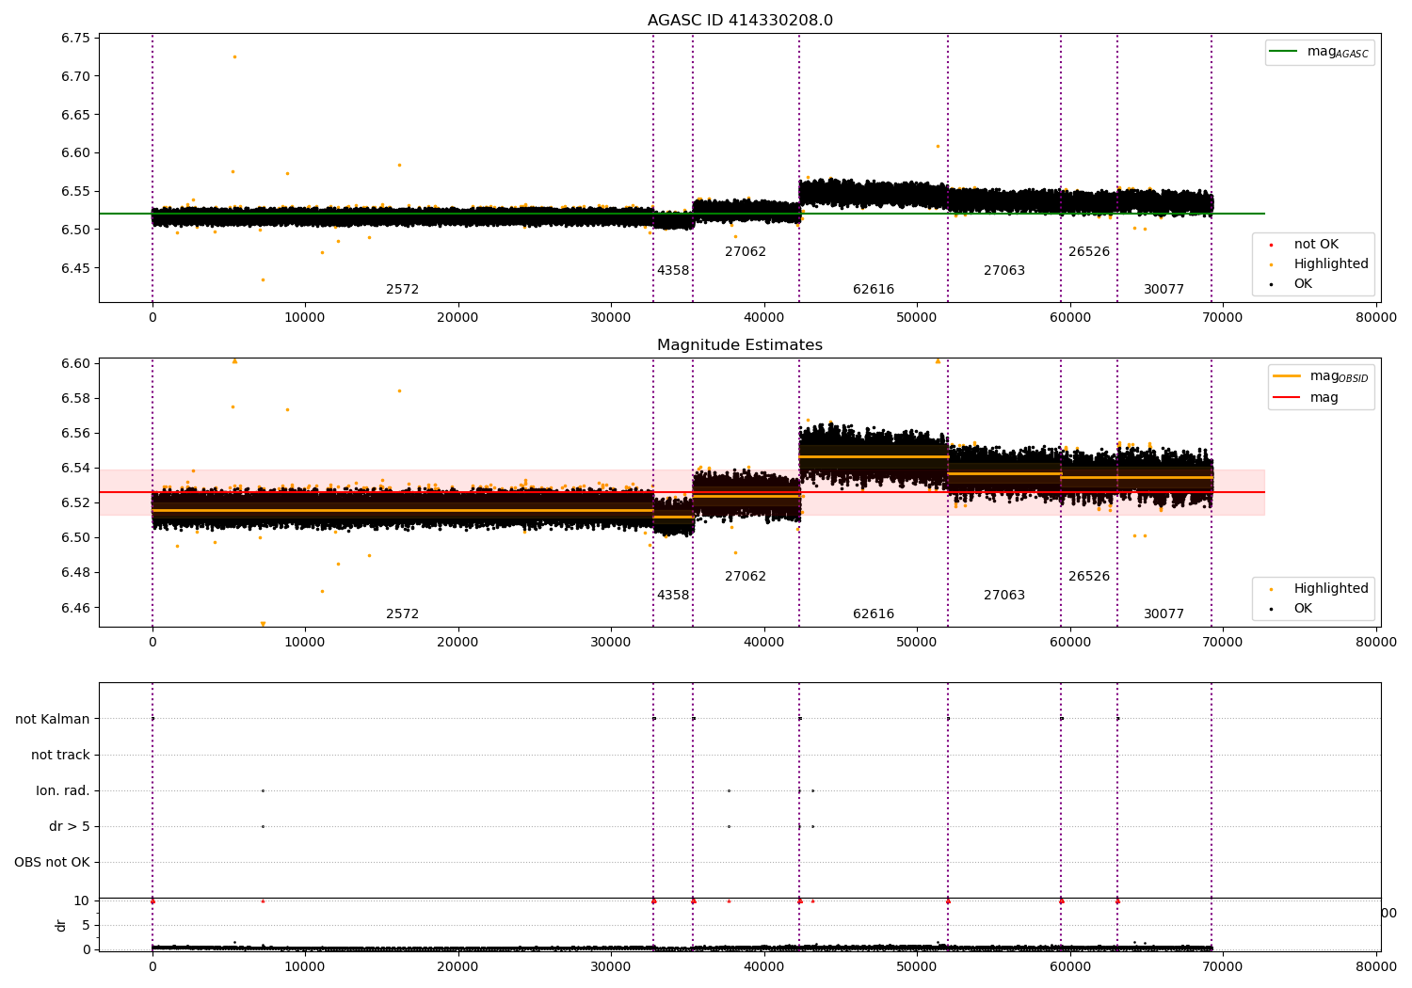The image size is (1412, 988).
Task: Click y-axis tick 6.54 in middle plot
Action: coord(75,469)
